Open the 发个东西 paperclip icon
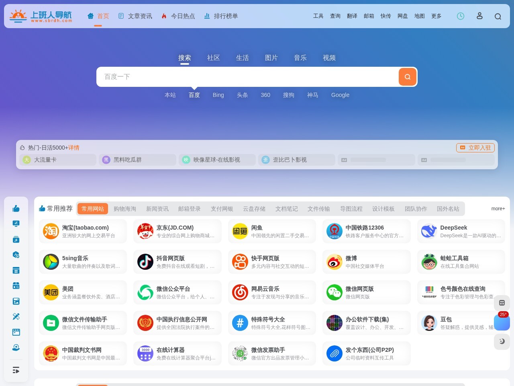The height and width of the screenshot is (386, 514). [x=335, y=353]
